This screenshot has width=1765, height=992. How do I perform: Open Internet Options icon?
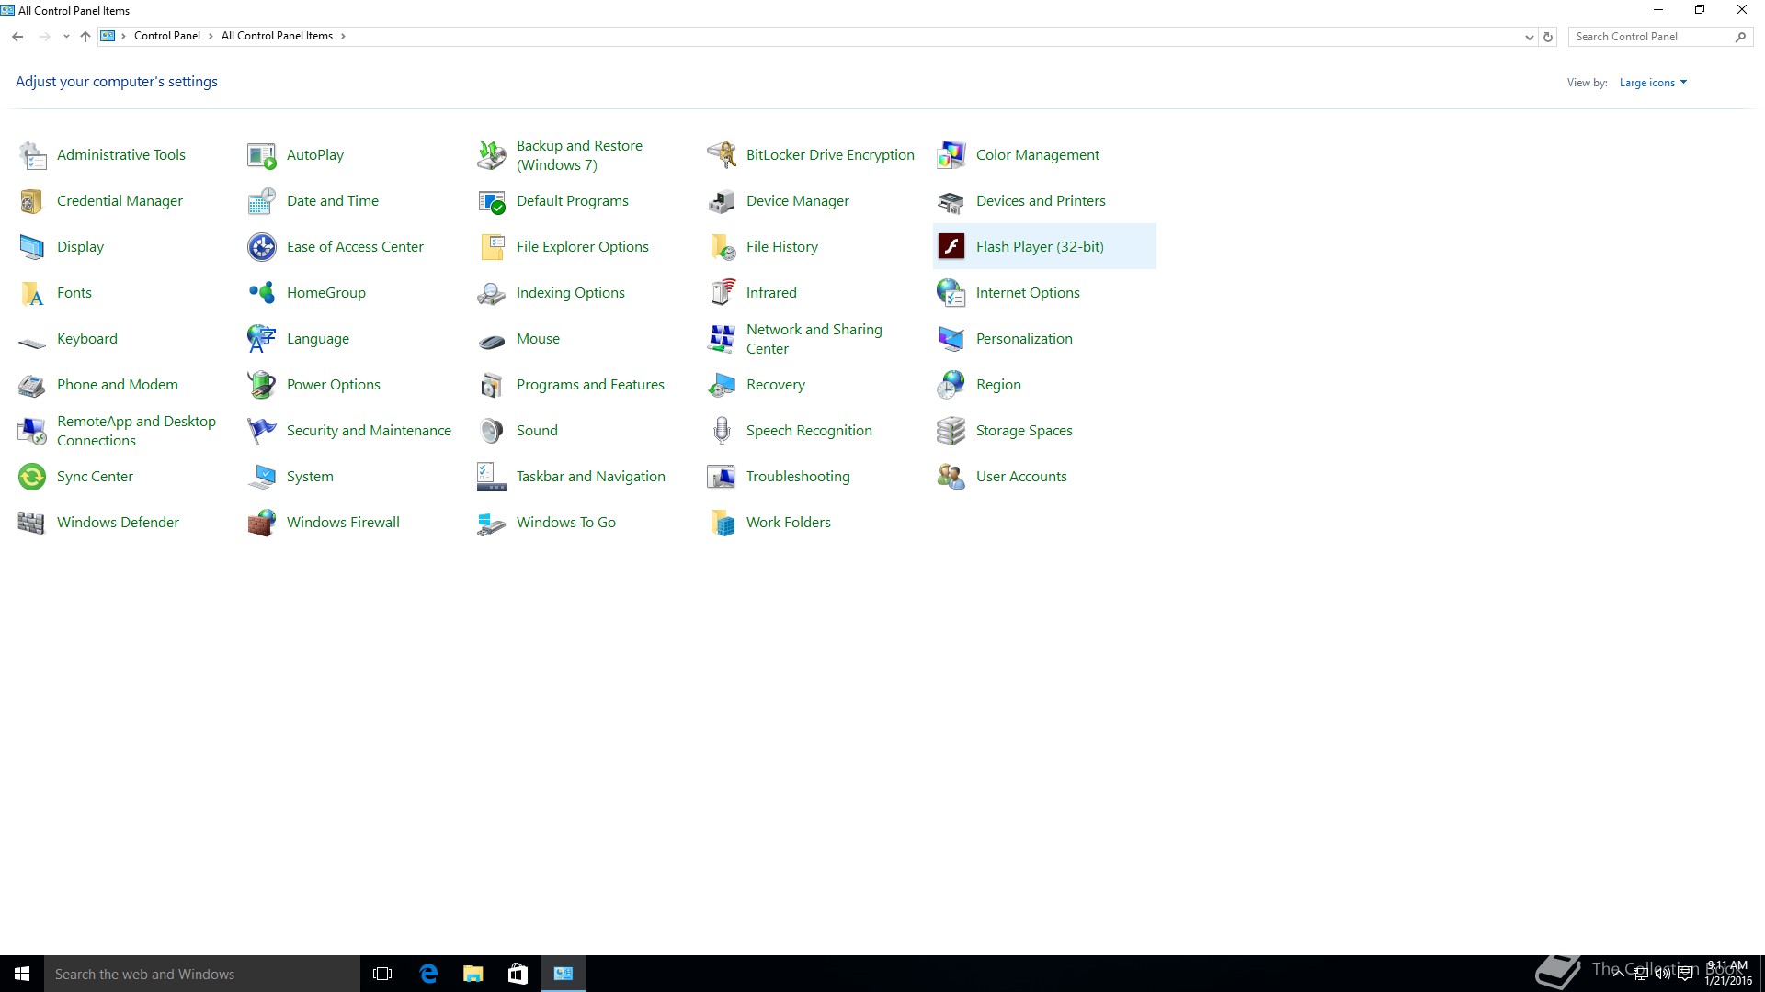[x=951, y=293]
